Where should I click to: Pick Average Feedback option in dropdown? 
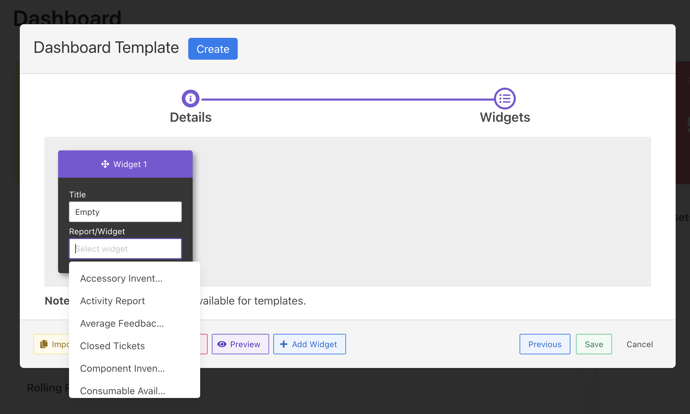tap(122, 324)
